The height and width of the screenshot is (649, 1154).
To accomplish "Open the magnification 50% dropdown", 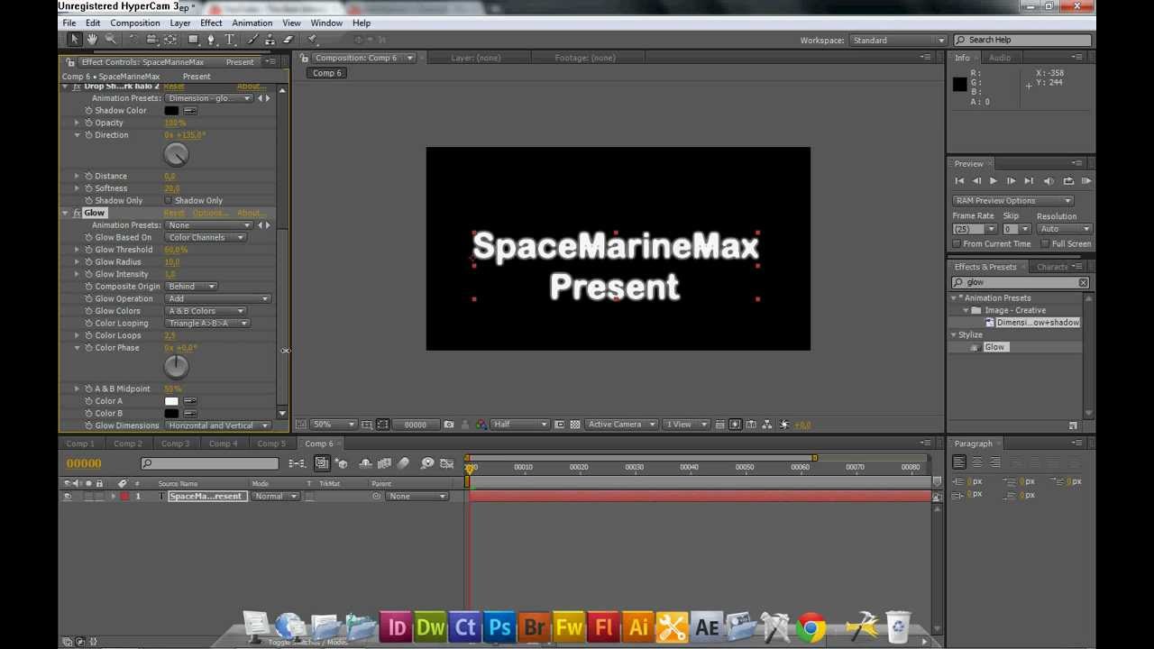I will 333,425.
